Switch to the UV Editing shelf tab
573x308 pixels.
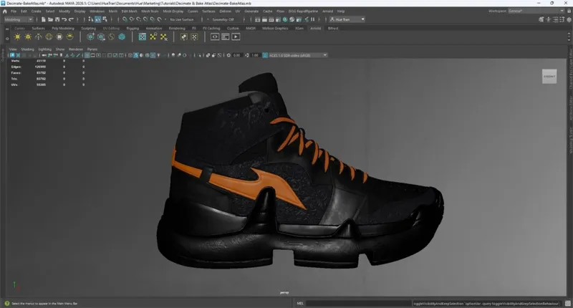point(110,28)
